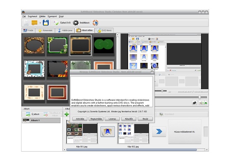The width and height of the screenshot is (231, 165).
Task: Toggle the speaker volume icon
Action: (201, 103)
